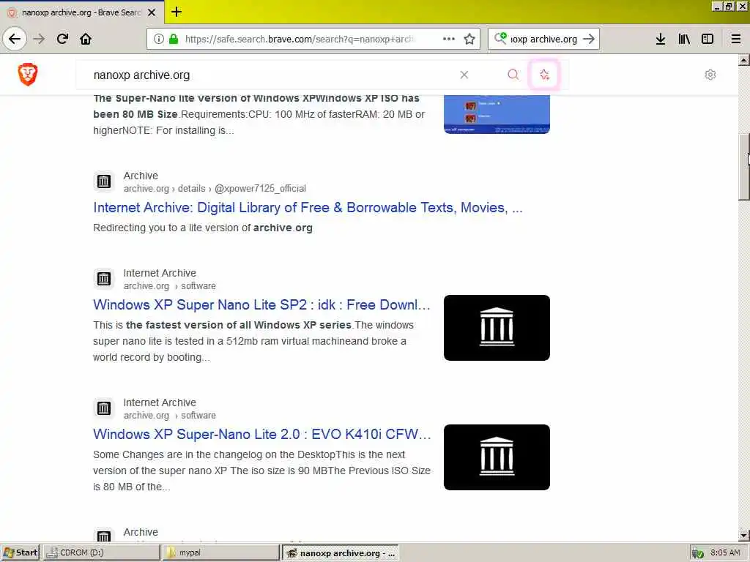Click the favicon of the Lite 2.0 result
The image size is (750, 562).
click(104, 408)
